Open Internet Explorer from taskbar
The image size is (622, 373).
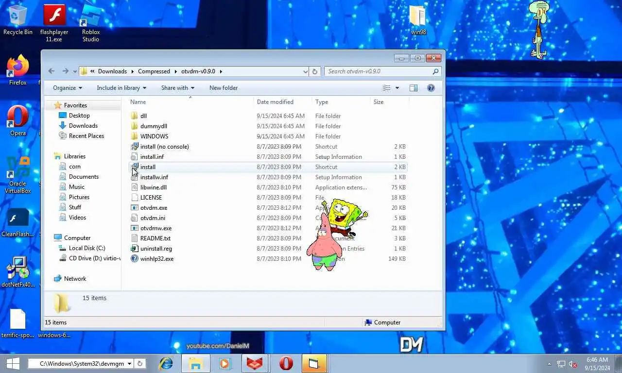click(166, 363)
